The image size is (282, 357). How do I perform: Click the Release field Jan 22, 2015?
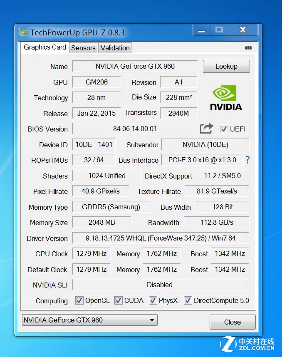(x=96, y=113)
